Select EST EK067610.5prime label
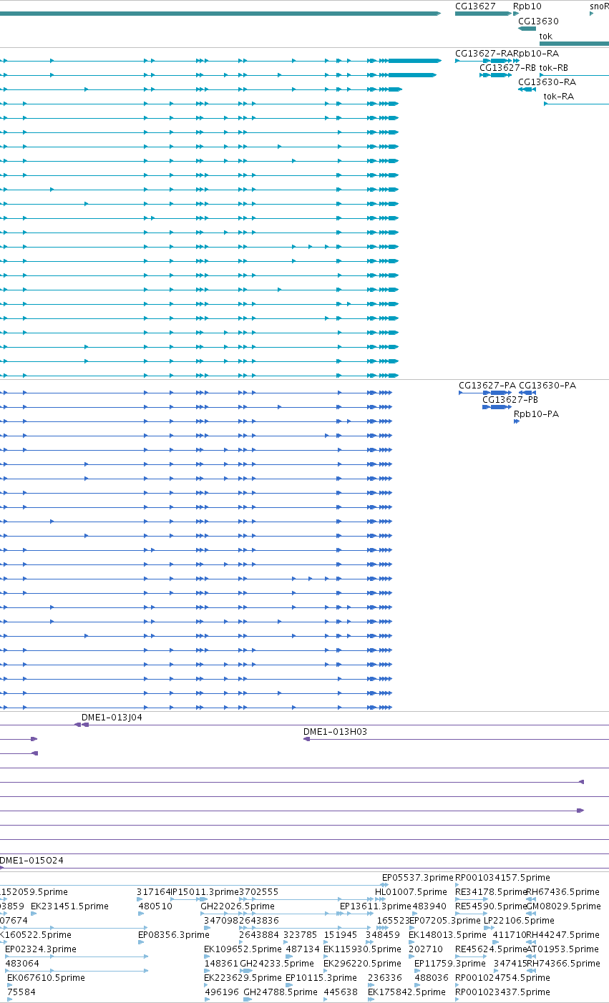The image size is (609, 1003). pyautogui.click(x=46, y=978)
